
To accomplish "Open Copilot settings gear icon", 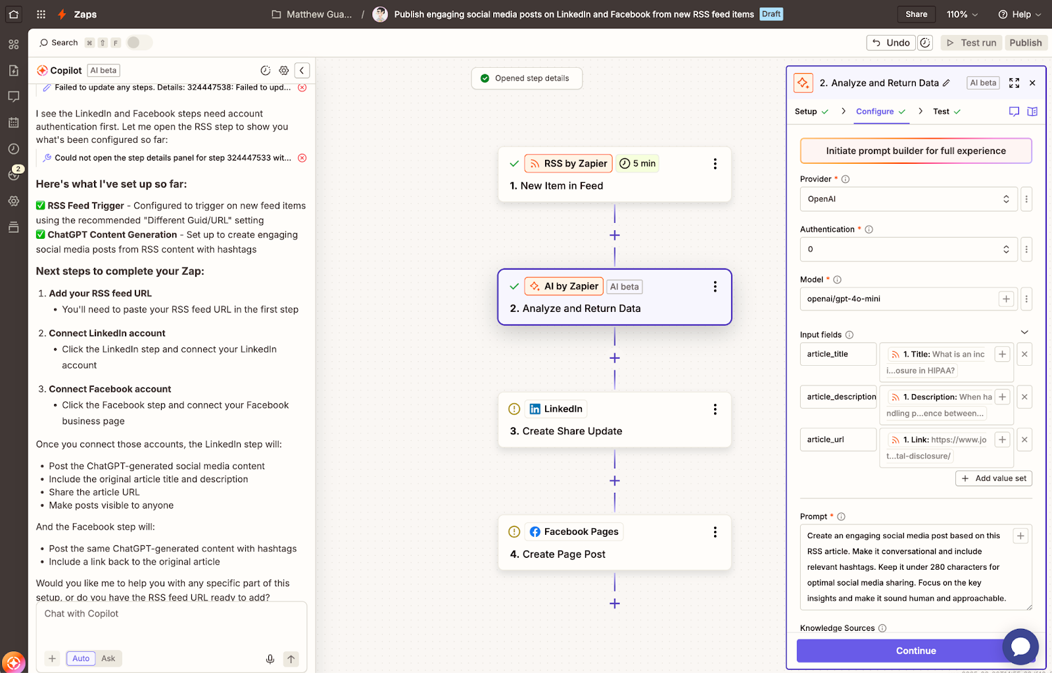I will pyautogui.click(x=284, y=70).
